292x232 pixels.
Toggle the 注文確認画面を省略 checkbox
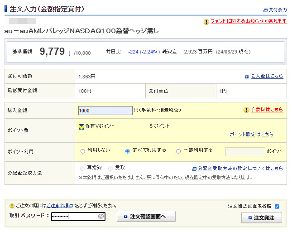(277, 207)
